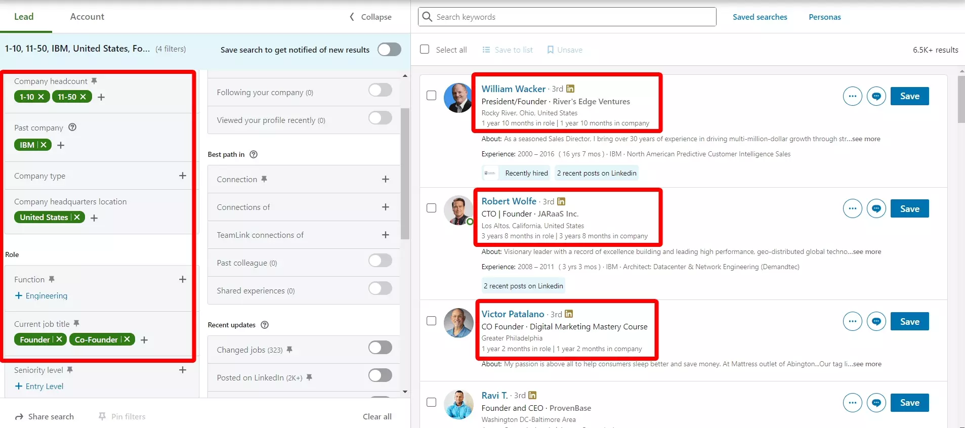Expand the Connection filter
Image resolution: width=965 pixels, height=428 pixels.
[x=386, y=179]
